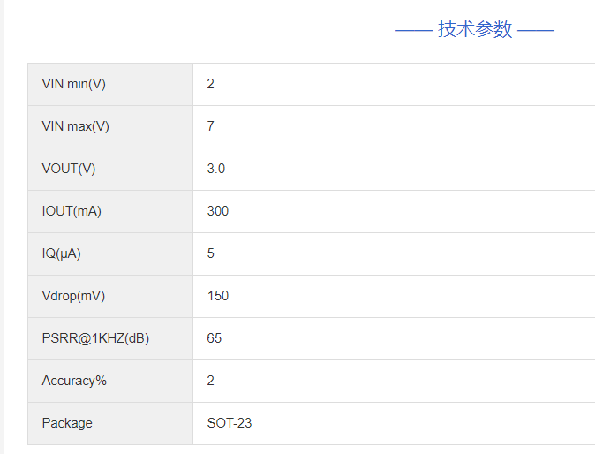Click the PSRR value 65

(215, 338)
